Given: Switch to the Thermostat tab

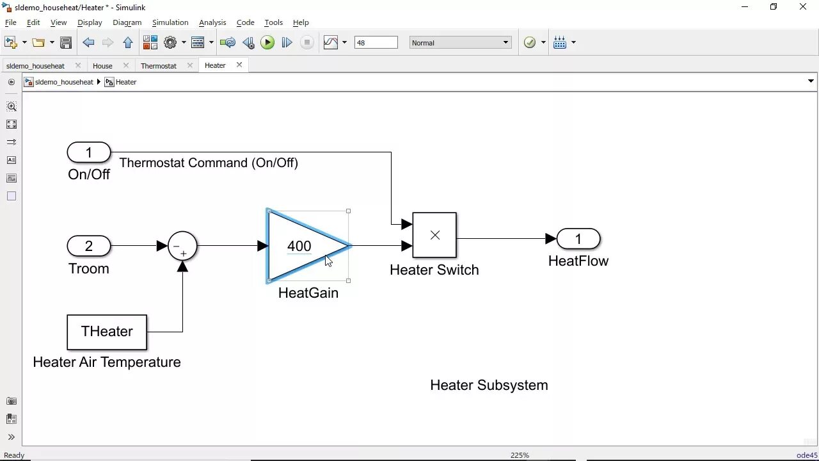Looking at the screenshot, I should (158, 65).
